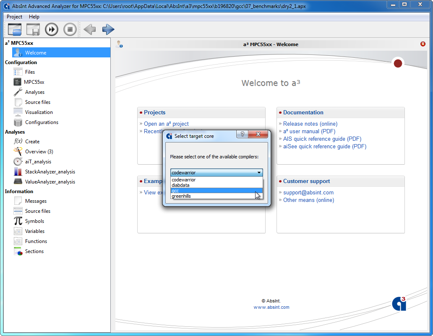Open aiSee quick reference guide (PDF)
Image resolution: width=433 pixels, height=336 pixels.
coord(324,146)
